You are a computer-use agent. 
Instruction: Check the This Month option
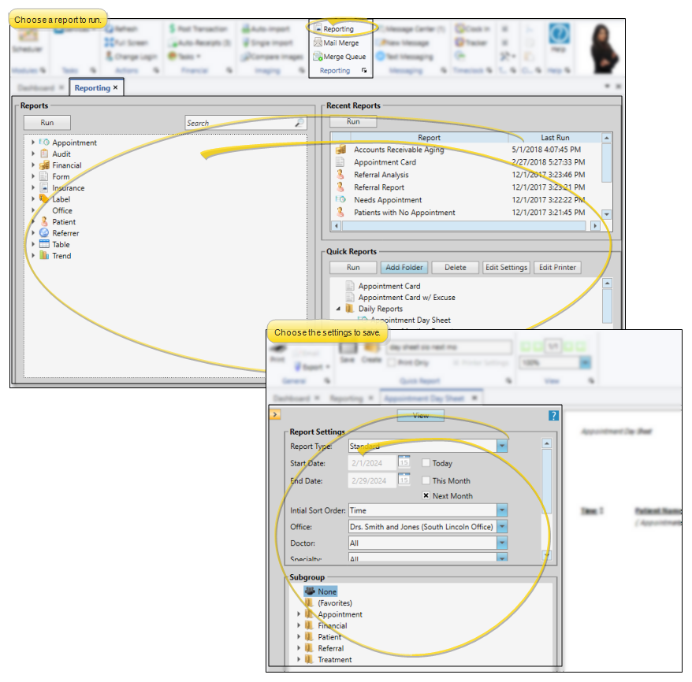(426, 480)
